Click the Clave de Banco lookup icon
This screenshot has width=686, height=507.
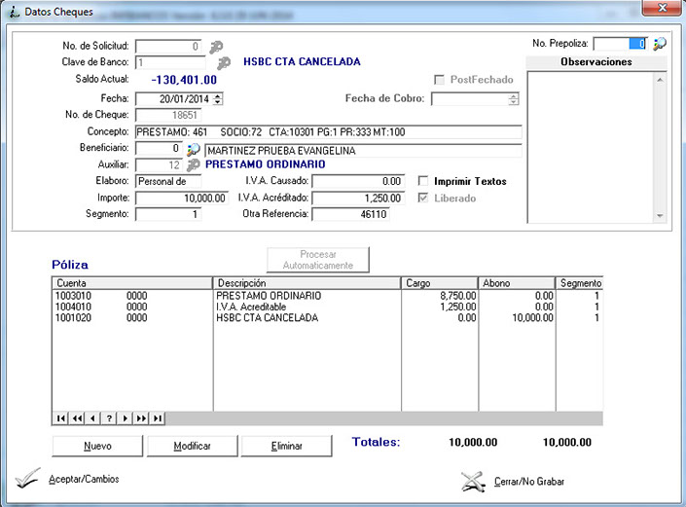tap(223, 62)
